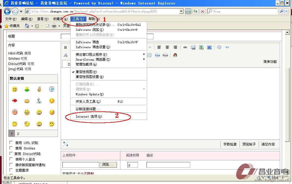Choose 删除浏览的历史记录 menu item
The width and height of the screenshot is (292, 184).
108,25
